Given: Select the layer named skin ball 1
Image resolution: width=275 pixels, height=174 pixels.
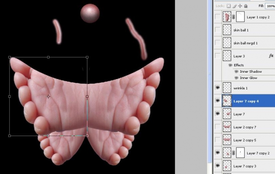Looking at the screenshot, I should click(x=241, y=30).
